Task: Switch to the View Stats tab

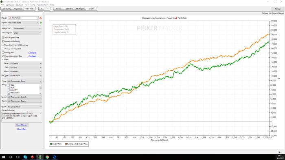Action: [29, 9]
